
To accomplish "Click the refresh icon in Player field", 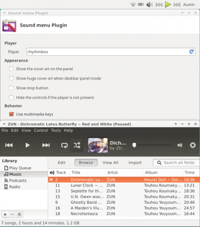I will tap(191, 52).
